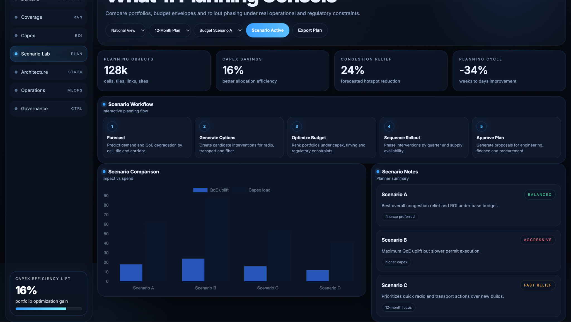The image size is (571, 322).
Task: Click step 2 Generate Options badge
Action: [204, 127]
